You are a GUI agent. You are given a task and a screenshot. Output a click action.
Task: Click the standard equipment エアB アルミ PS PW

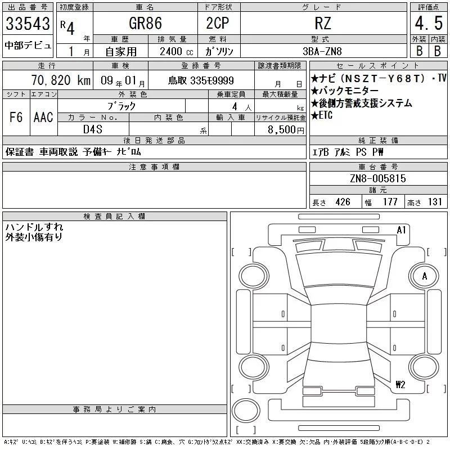tap(348, 152)
